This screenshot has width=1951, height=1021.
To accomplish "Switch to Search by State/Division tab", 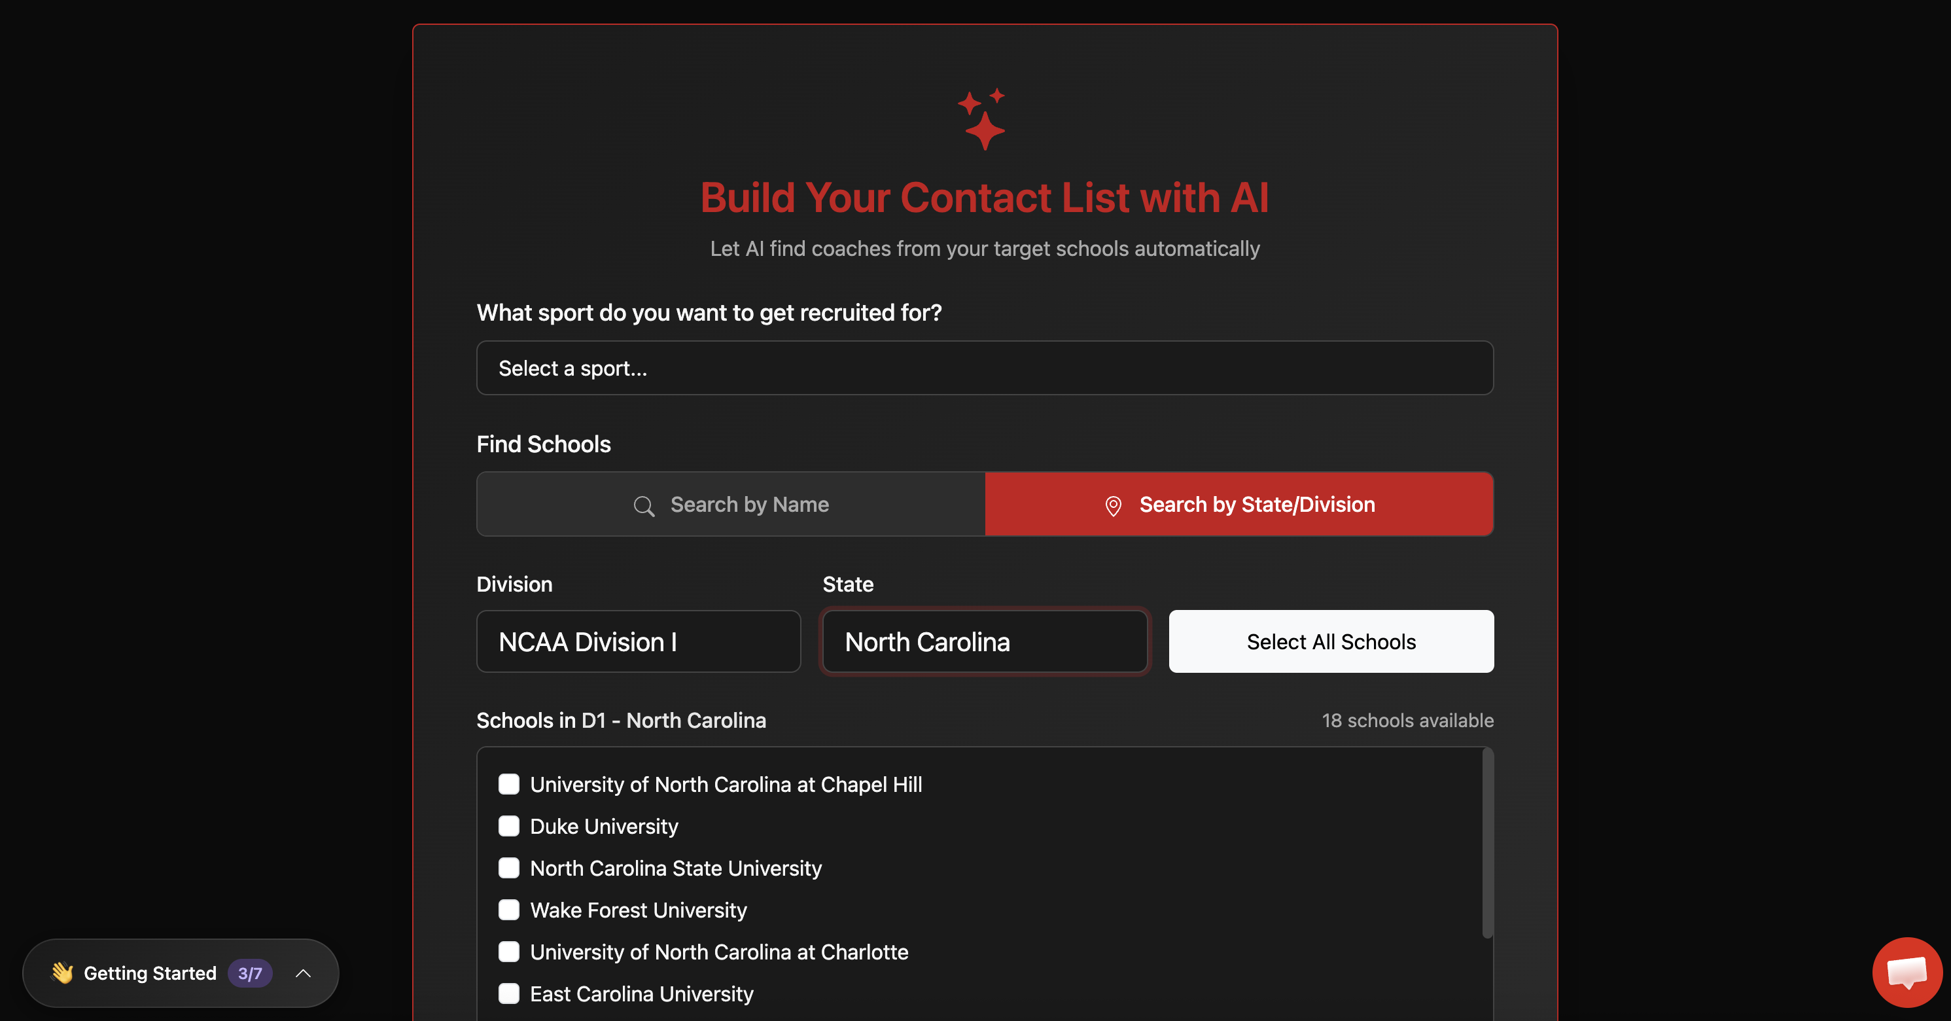I will 1239,505.
